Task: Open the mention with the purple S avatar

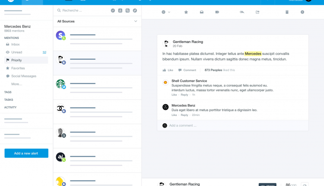Action: click(97, 39)
